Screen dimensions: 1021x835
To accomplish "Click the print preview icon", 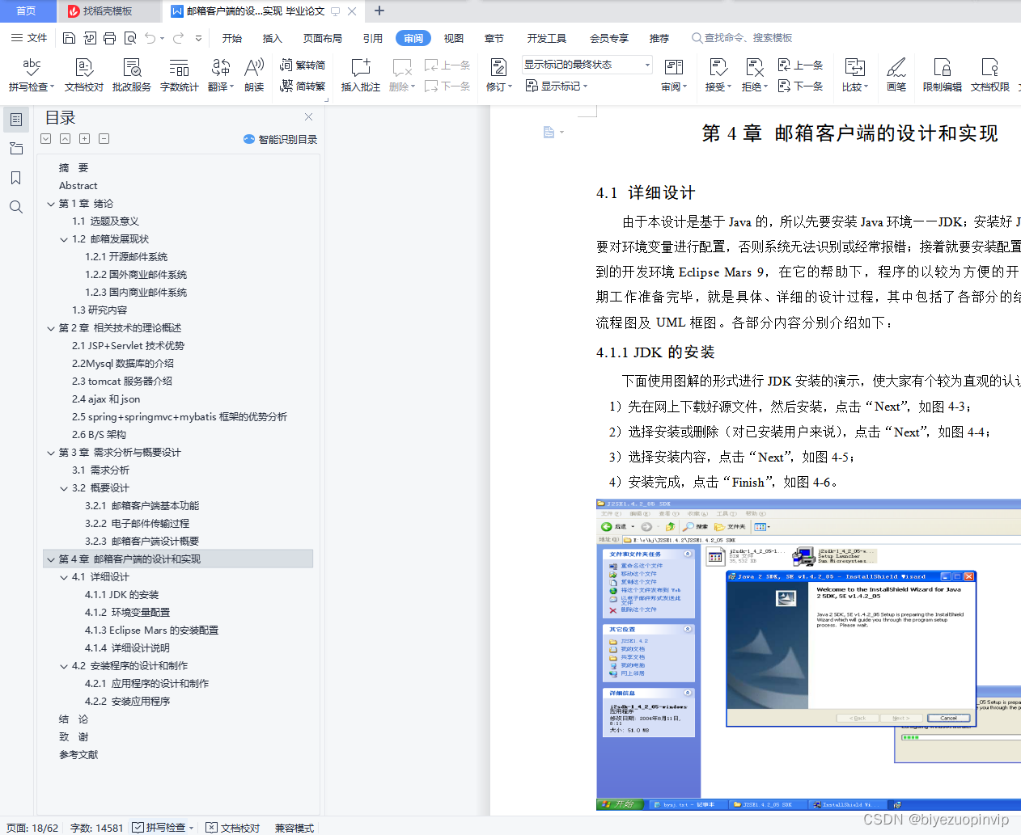I will (129, 38).
